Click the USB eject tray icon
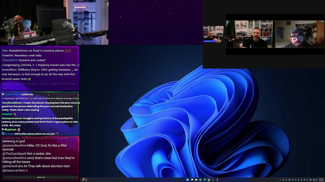The height and width of the screenshot is (182, 325). pos(286,180)
